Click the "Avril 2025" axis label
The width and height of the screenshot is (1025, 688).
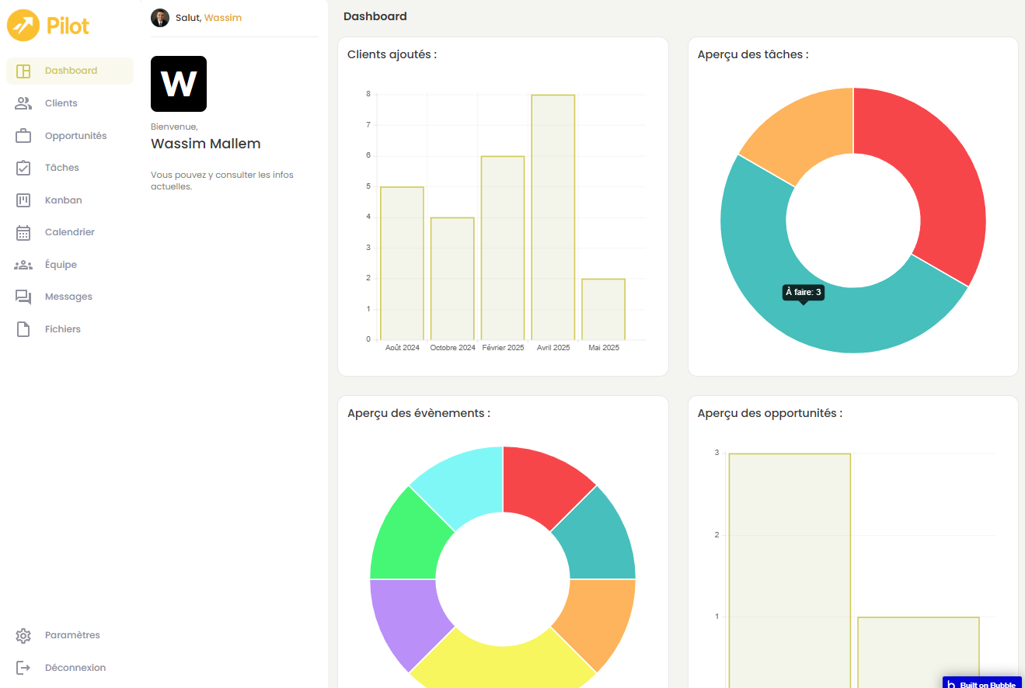coord(553,348)
